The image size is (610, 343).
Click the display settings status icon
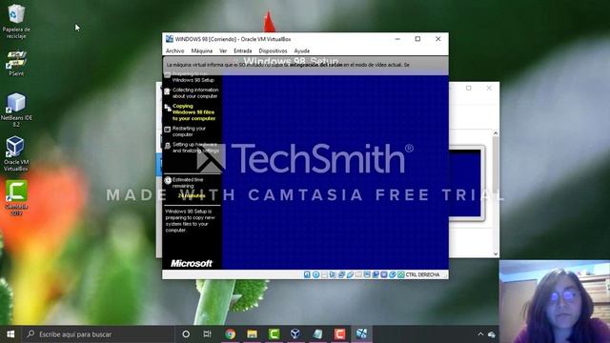tap(367, 274)
